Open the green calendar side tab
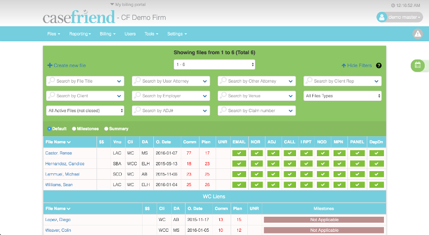 coord(418,65)
